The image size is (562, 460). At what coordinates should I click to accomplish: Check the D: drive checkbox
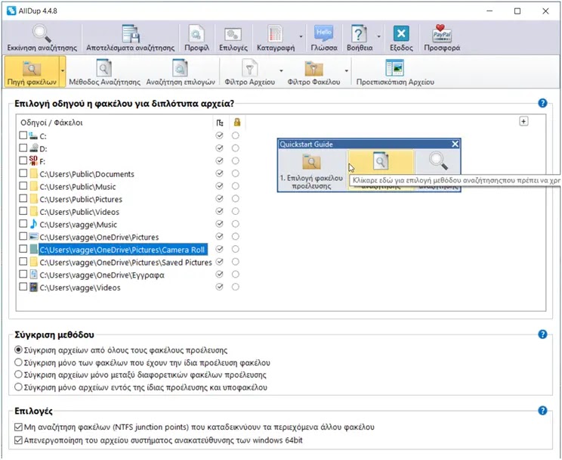pos(23,148)
